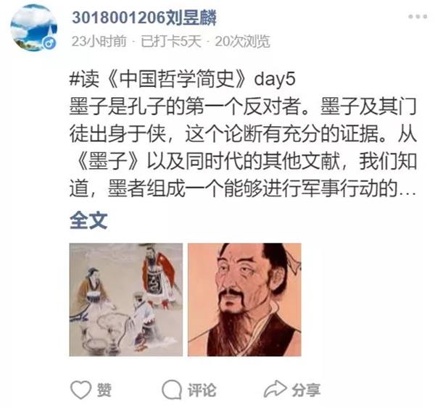435x408 pixels.
Task: Click the 23小时前 timestamp
Action: point(99,41)
